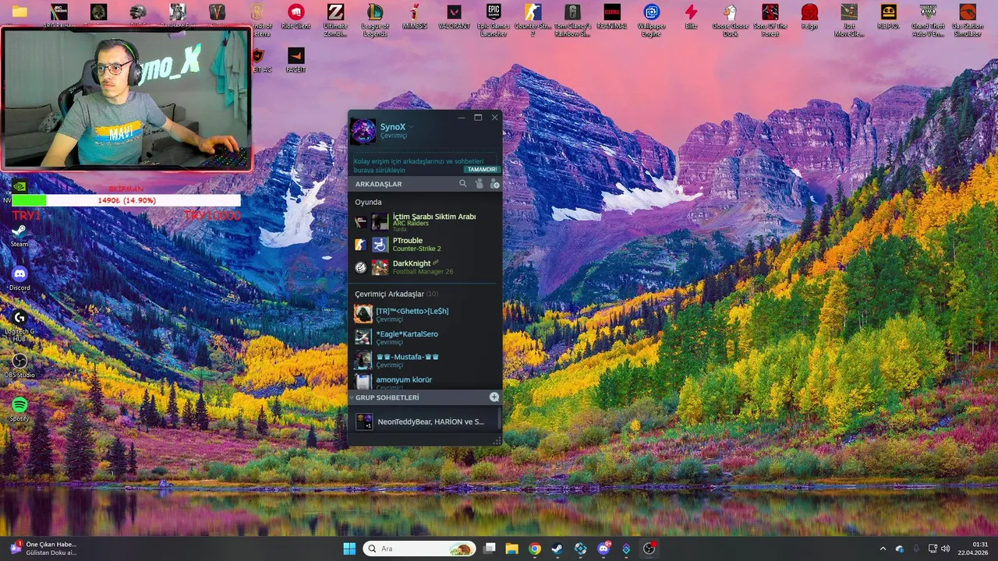The height and width of the screenshot is (561, 998).
Task: Launch Grand Theft Auto V desktop icon
Action: tap(928, 19)
